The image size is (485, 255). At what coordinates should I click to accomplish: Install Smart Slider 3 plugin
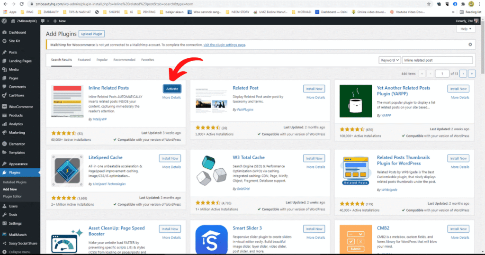pos(314,229)
